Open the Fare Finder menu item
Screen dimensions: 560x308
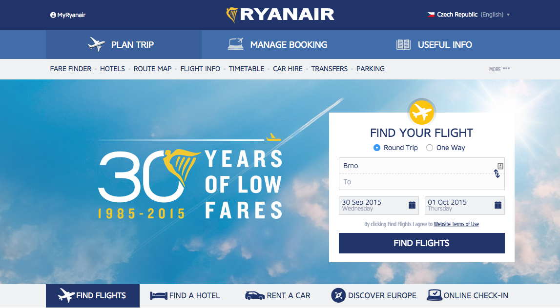(x=71, y=69)
